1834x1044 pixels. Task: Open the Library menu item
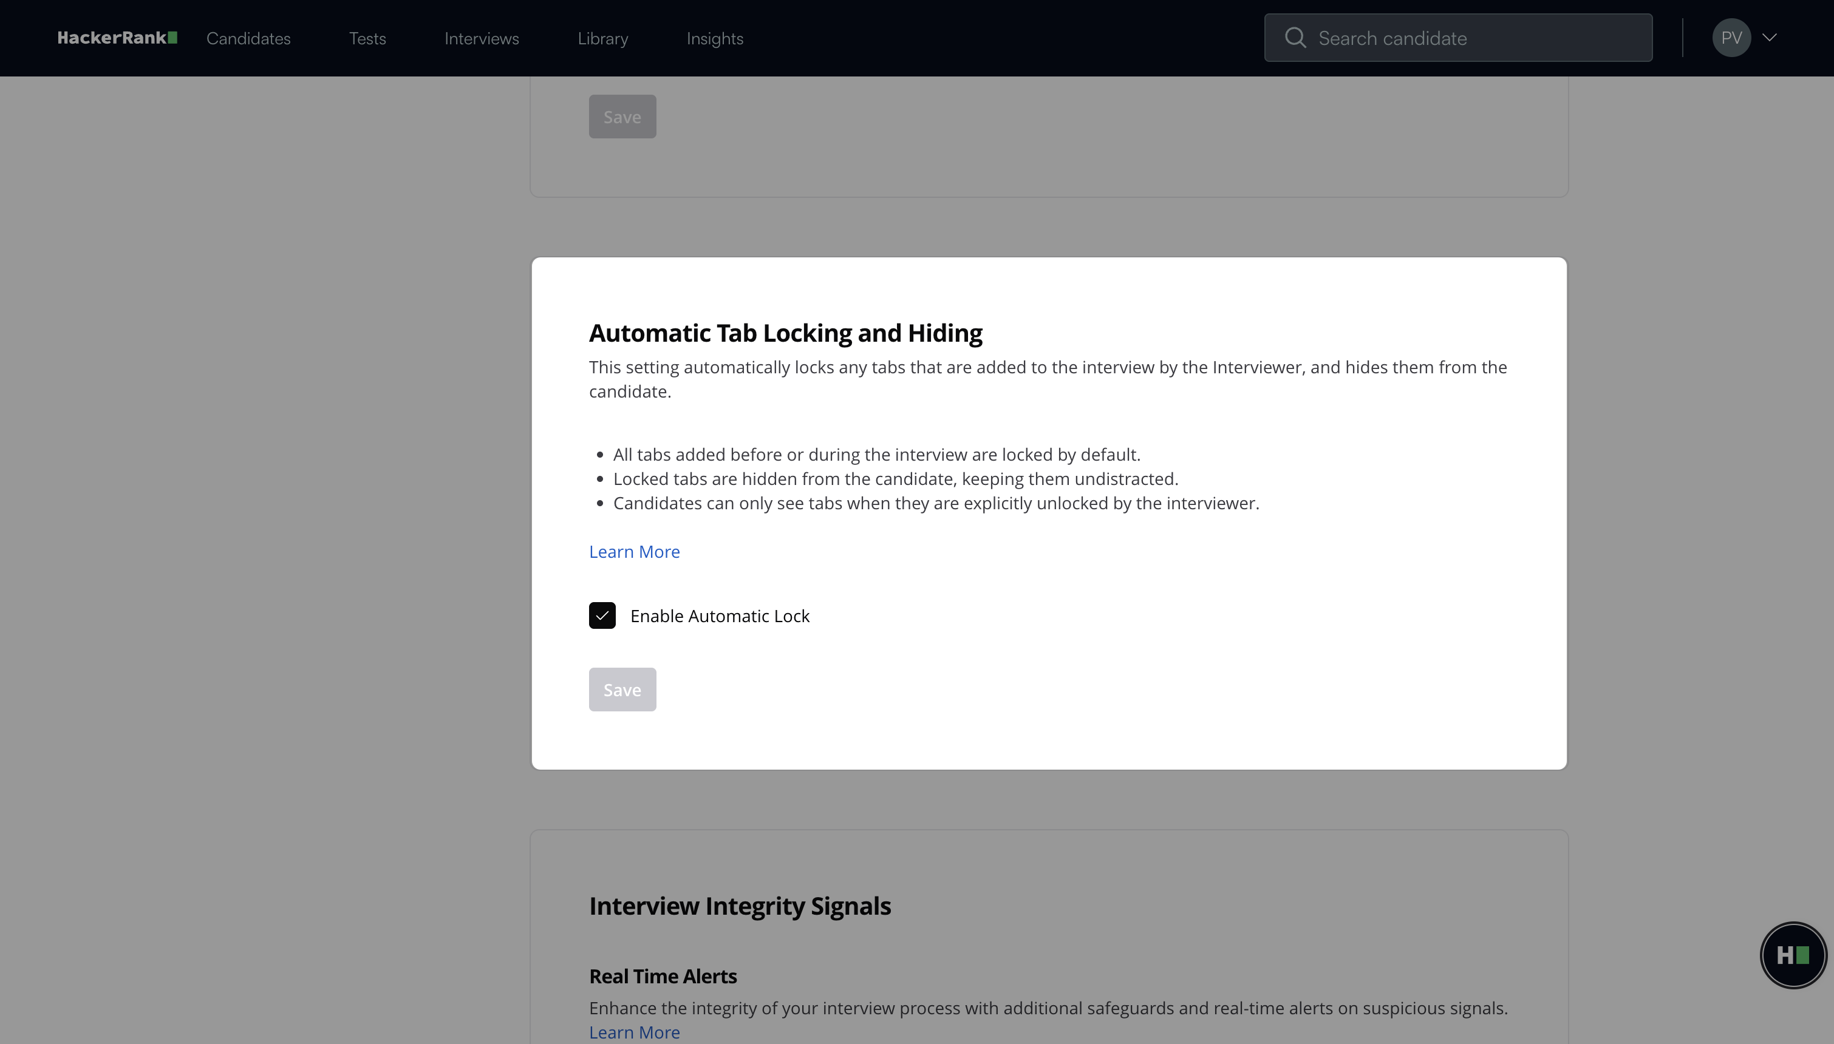602,39
